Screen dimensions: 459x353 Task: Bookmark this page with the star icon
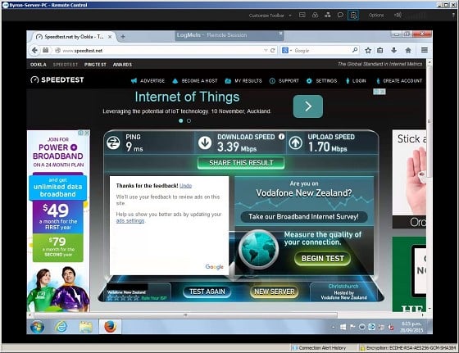tap(368, 51)
